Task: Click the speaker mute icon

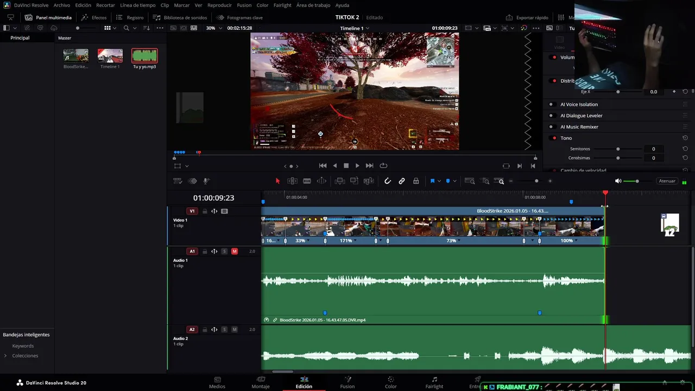Action: [618, 181]
